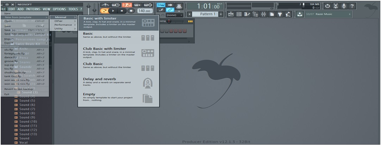This screenshot has height=162, width=381.
Task: Stop playback with the stop button
Action: coord(122,11)
